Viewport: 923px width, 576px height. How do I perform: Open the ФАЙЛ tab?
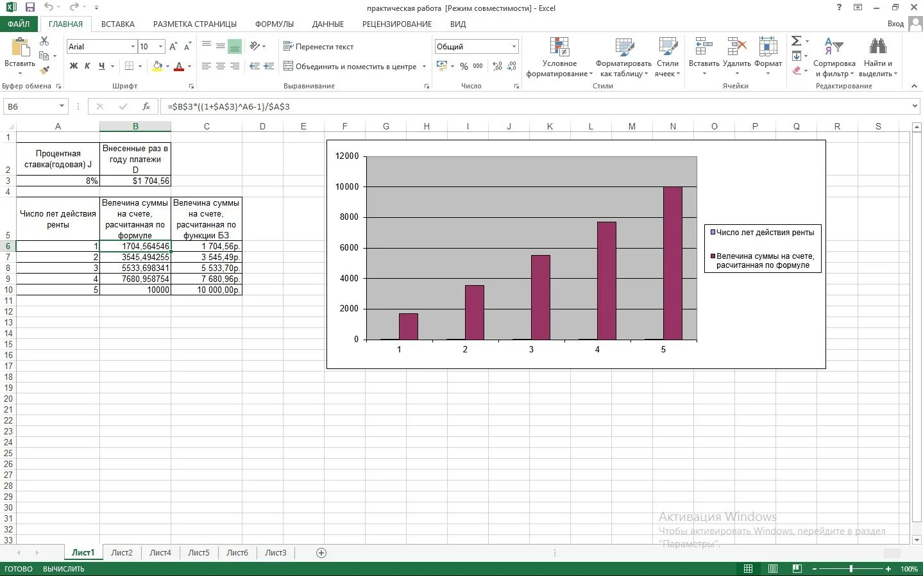tap(19, 24)
